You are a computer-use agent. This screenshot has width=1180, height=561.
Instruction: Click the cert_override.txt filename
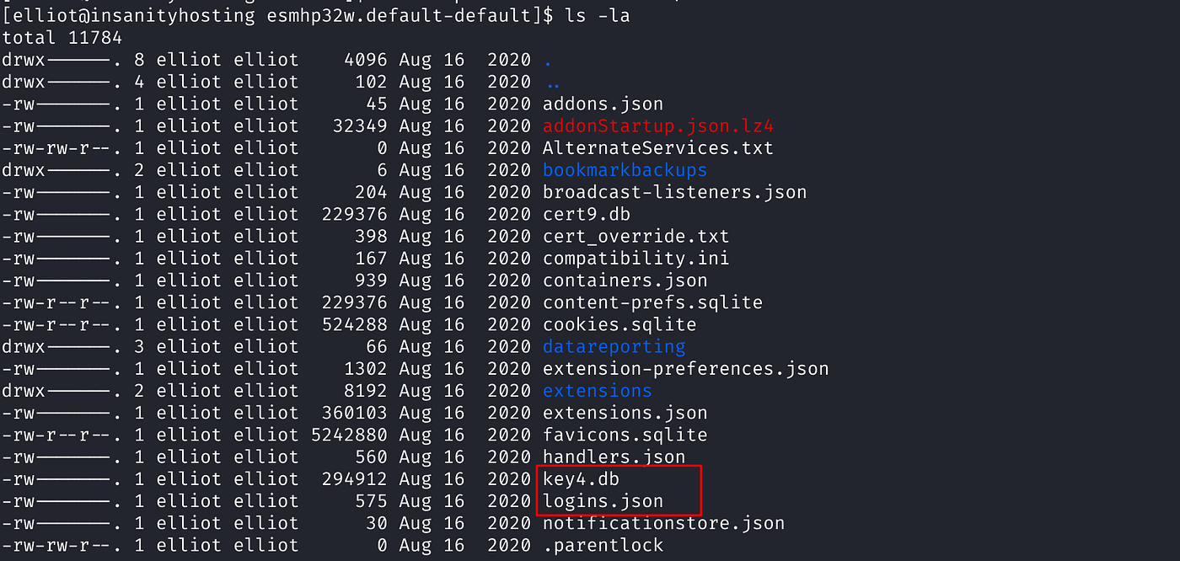636,237
